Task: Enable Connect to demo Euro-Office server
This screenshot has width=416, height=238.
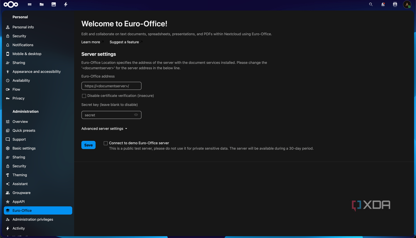Action: (x=106, y=143)
